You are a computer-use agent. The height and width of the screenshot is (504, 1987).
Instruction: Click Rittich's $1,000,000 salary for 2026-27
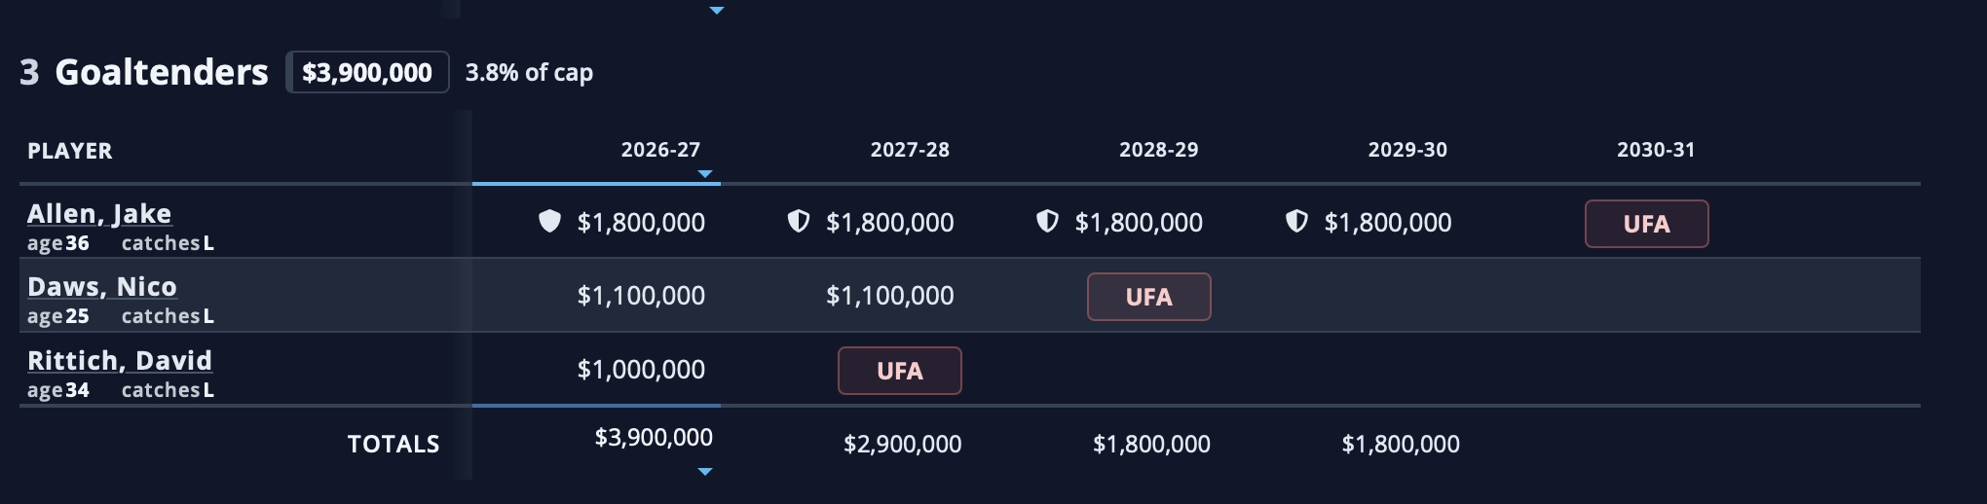pos(641,370)
